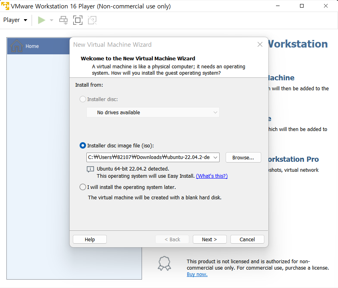Click the Next > button
This screenshot has width=338, height=288.
(210, 239)
